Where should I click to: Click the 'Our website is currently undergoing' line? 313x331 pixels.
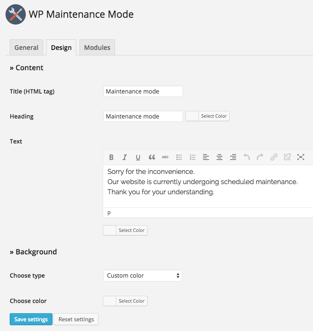pyautogui.click(x=203, y=182)
